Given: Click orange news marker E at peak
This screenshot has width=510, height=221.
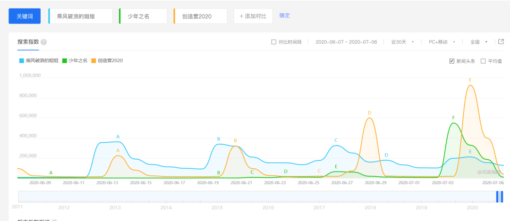Looking at the screenshot, I should point(470,80).
